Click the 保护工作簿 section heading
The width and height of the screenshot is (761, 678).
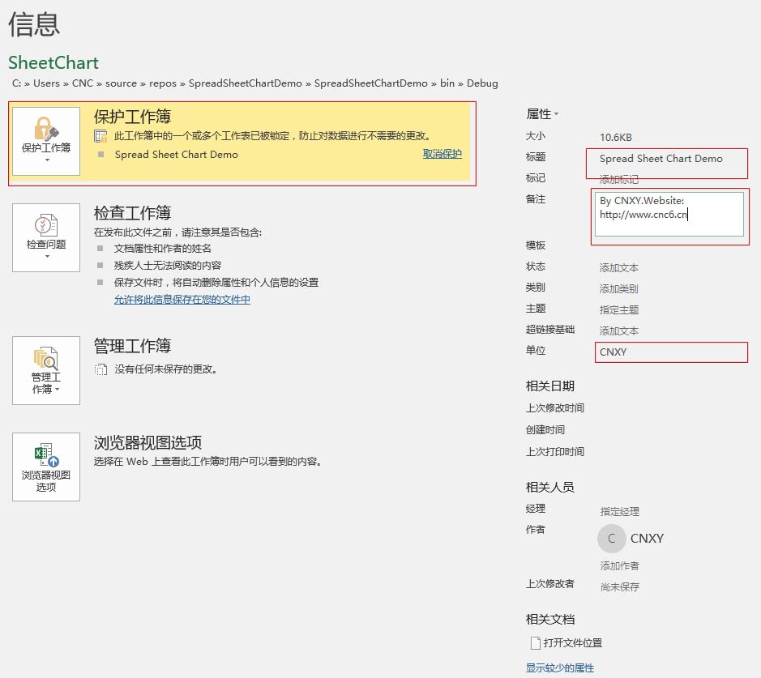(132, 117)
